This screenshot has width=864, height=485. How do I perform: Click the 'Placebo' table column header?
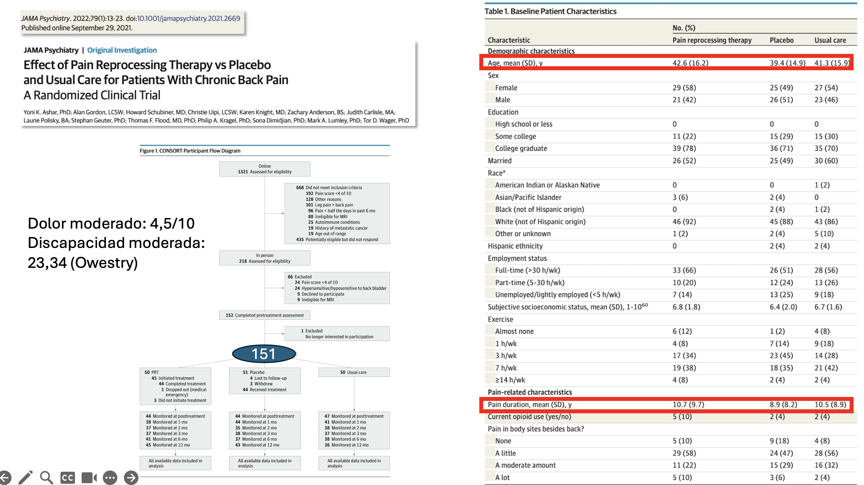coord(781,40)
